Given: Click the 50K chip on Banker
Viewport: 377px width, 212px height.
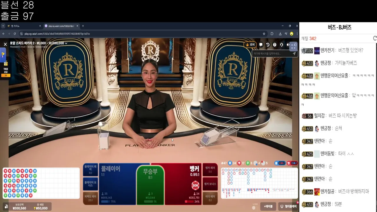Looking at the screenshot, I should [195, 185].
